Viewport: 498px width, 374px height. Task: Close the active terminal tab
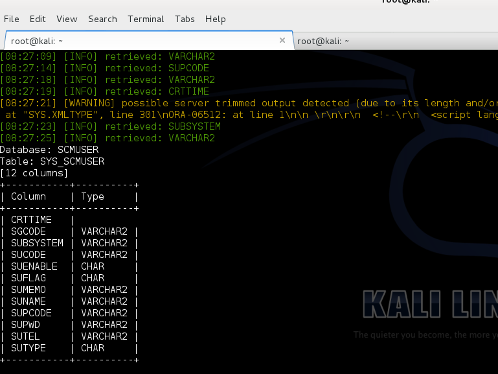coord(282,40)
